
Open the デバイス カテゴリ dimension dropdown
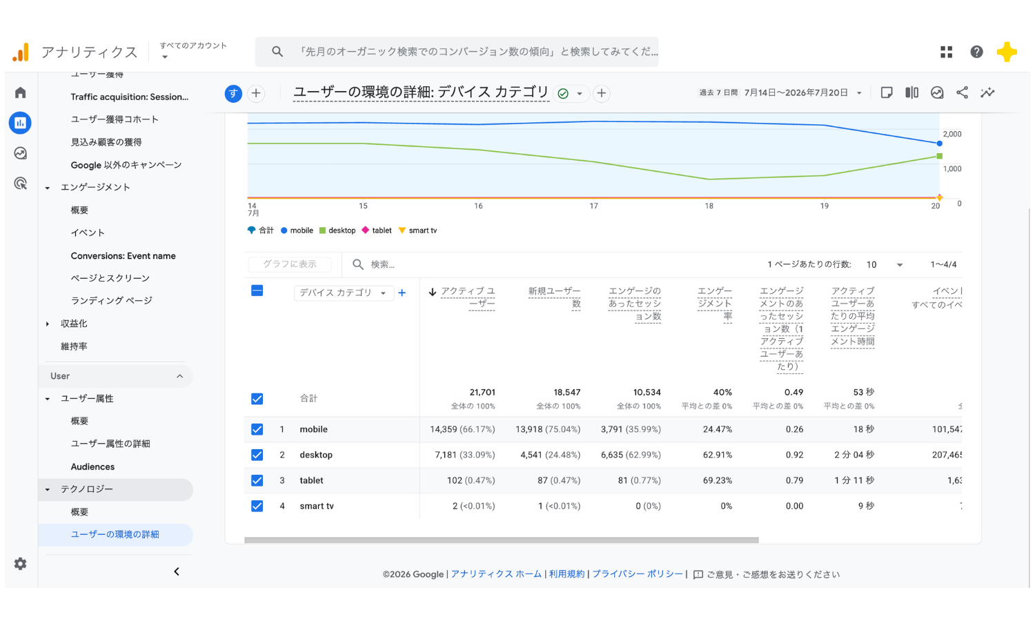point(344,293)
